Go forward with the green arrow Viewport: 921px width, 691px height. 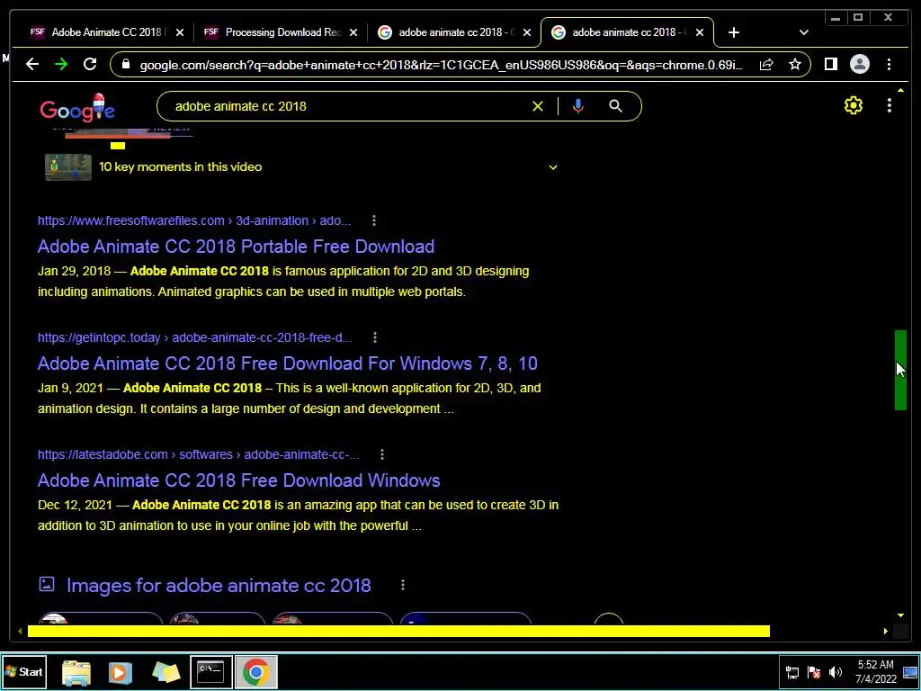point(61,64)
